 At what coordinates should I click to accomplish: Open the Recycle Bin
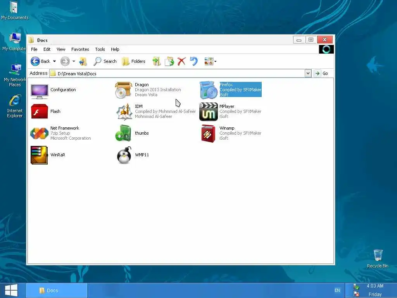pos(378,259)
